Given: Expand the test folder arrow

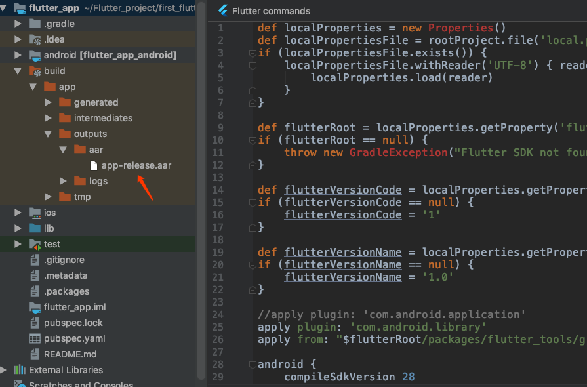Looking at the screenshot, I should (18, 243).
